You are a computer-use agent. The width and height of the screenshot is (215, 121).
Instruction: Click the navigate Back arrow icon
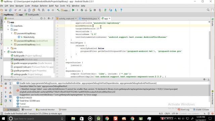(48, 10)
